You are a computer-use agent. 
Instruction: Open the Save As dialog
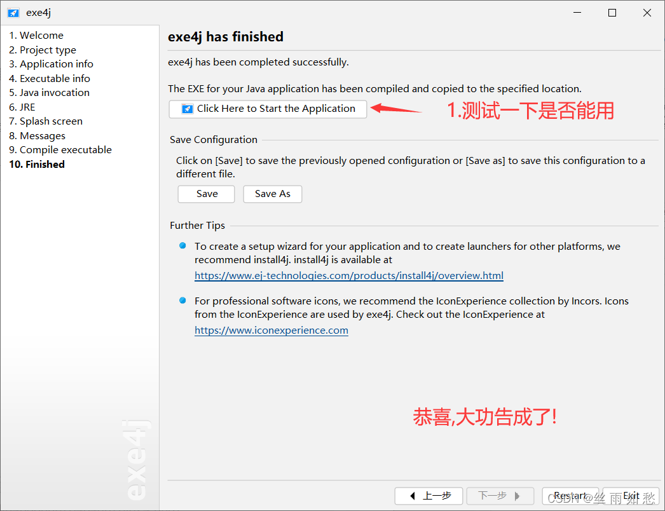(272, 194)
